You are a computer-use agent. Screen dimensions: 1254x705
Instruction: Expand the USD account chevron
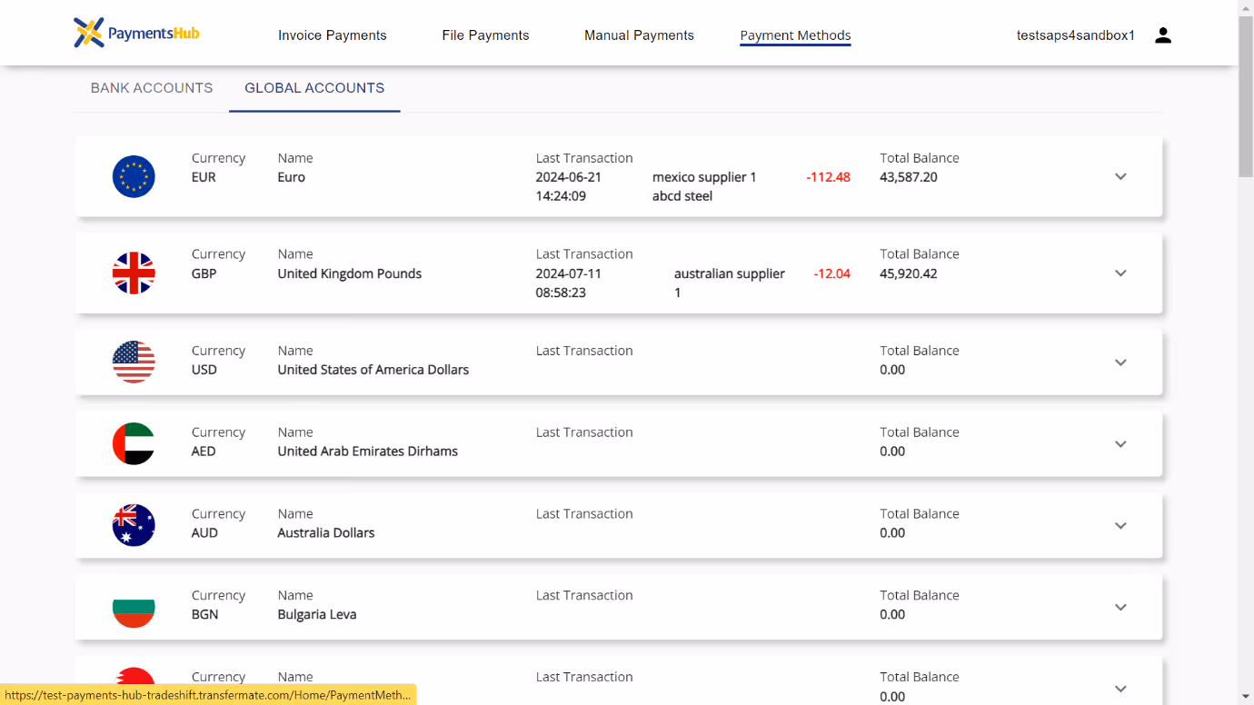1120,362
